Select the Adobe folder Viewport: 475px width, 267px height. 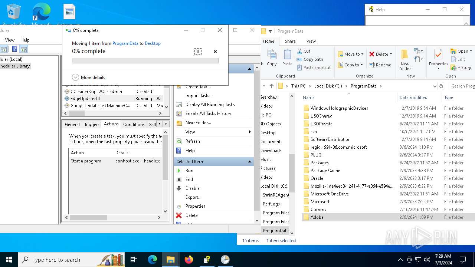click(388, 217)
